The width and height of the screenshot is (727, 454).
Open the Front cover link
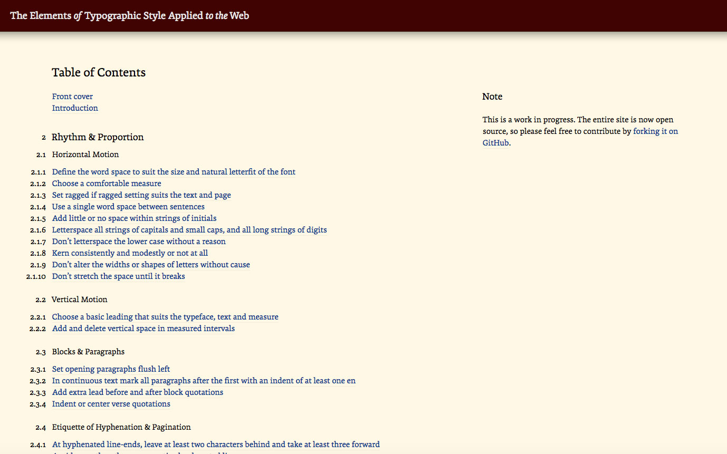click(x=72, y=96)
